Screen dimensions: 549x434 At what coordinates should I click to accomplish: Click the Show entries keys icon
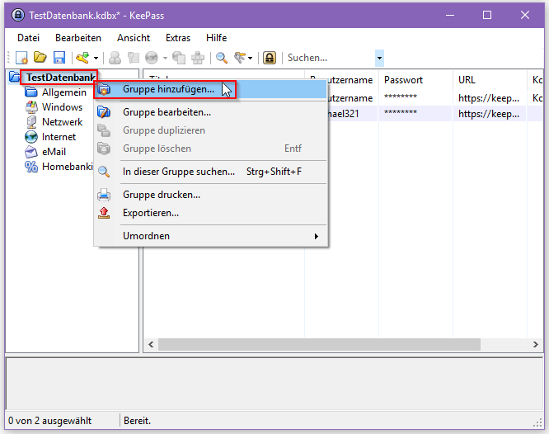point(240,58)
